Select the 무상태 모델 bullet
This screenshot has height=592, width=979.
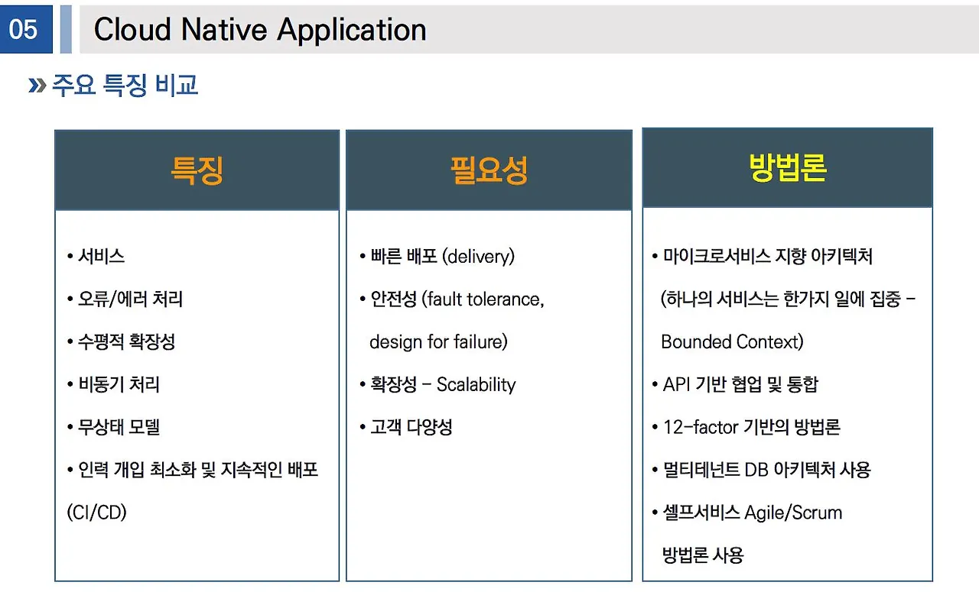tap(113, 427)
